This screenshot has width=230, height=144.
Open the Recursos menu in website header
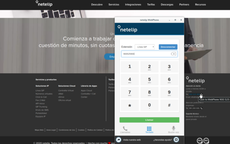(201, 5)
